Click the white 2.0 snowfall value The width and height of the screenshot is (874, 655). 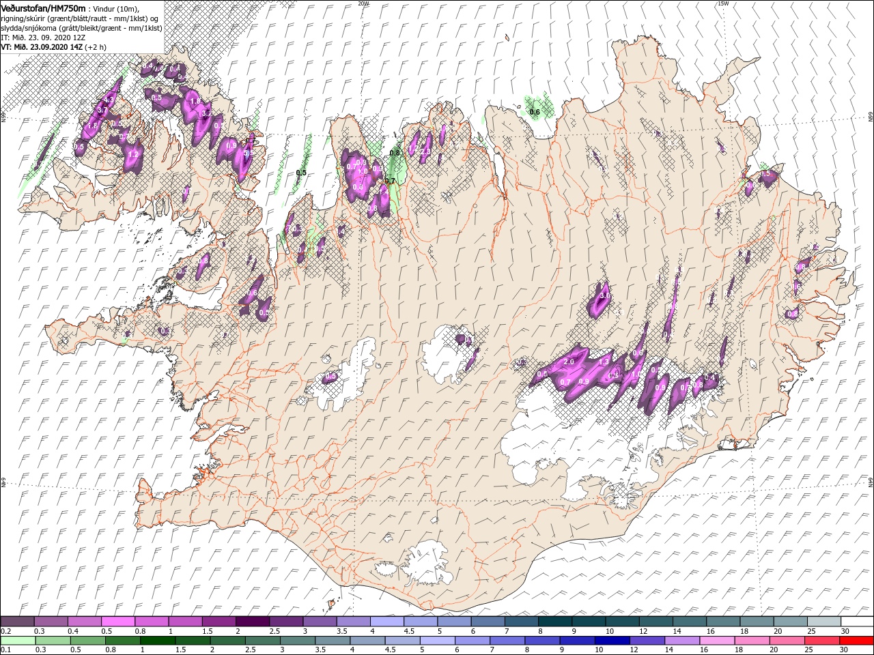coord(568,362)
